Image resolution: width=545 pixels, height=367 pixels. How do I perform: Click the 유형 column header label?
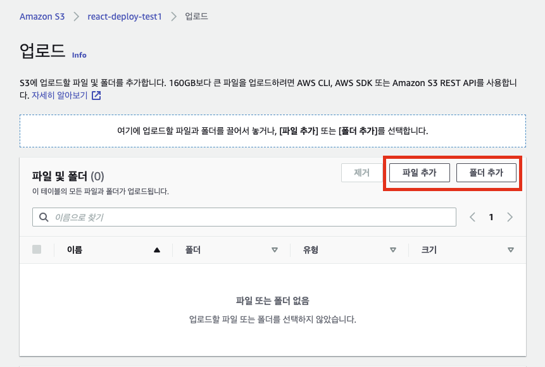311,250
